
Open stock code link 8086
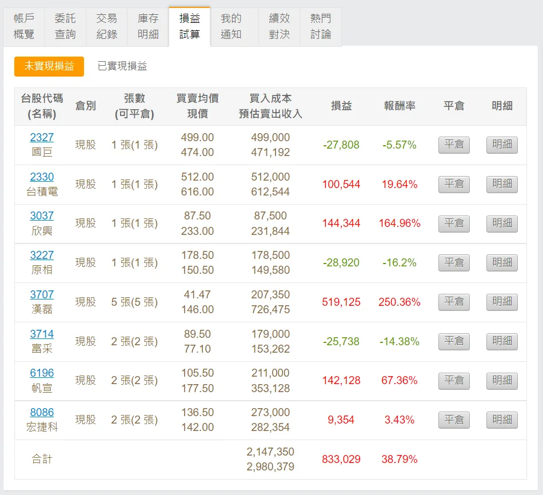42,413
